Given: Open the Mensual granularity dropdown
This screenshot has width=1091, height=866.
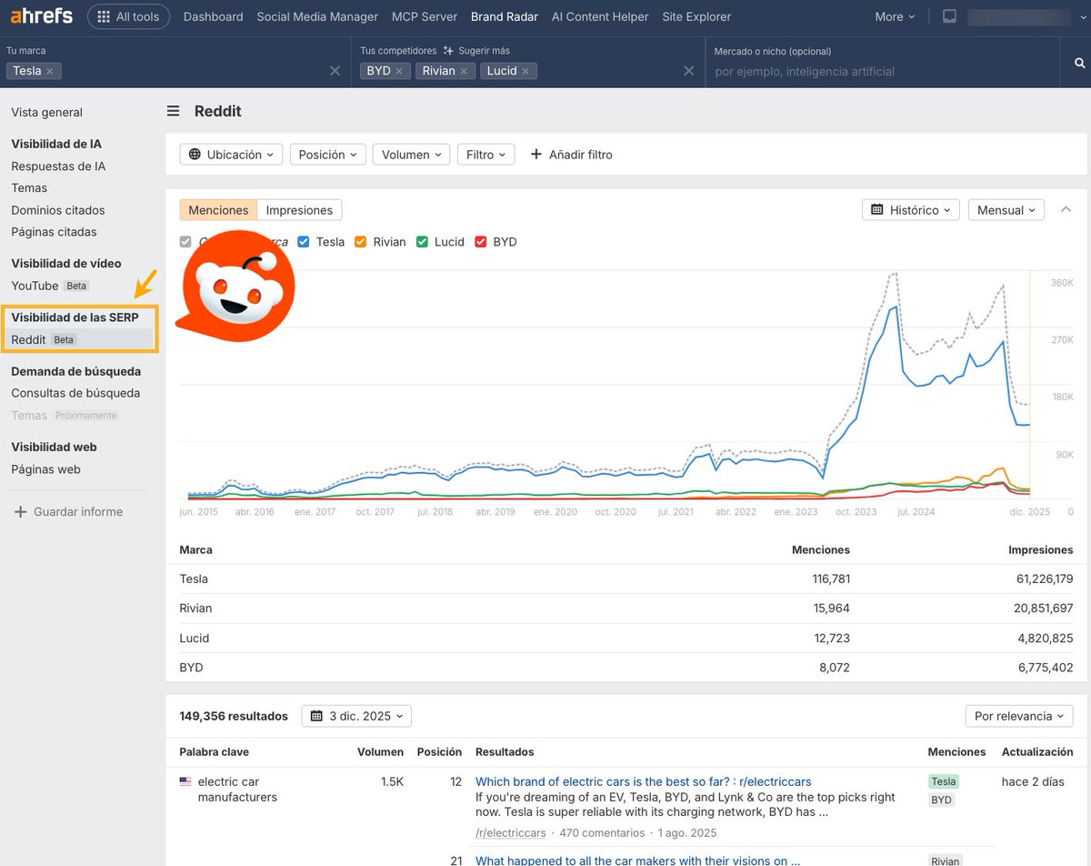Looking at the screenshot, I should click(x=1006, y=210).
